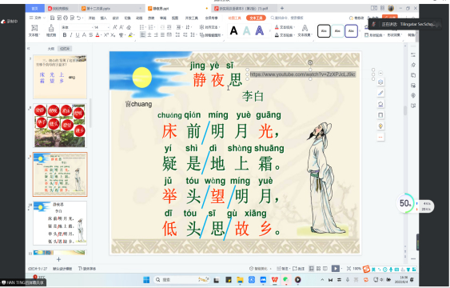Toggle Strikethrough formatting button
The width and height of the screenshot is (450, 288).
click(90, 35)
